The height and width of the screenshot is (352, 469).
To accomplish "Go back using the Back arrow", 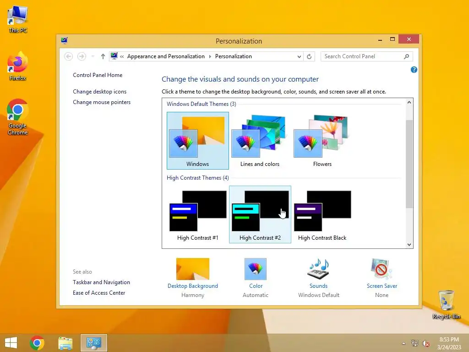I will click(69, 56).
